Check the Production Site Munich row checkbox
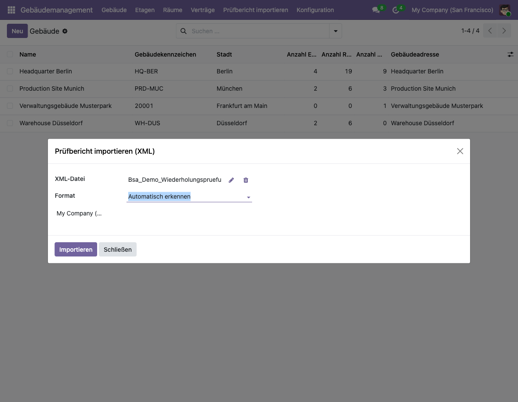Screen dimensions: 518x402 [10, 89]
